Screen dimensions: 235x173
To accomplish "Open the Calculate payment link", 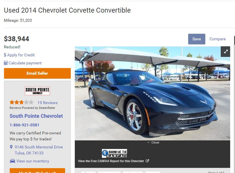I will tap(25, 63).
